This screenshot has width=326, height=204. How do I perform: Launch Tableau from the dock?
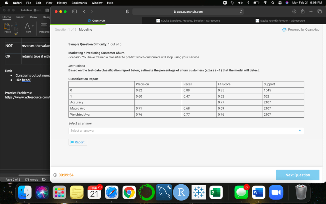pyautogui.click(x=199, y=192)
